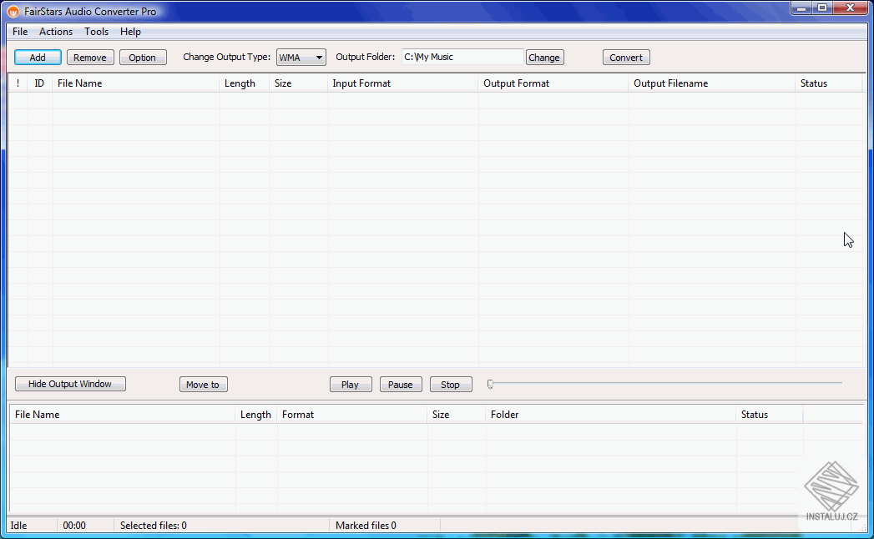Click output window Length column header
Screen dimensions: 874x539
256,415
